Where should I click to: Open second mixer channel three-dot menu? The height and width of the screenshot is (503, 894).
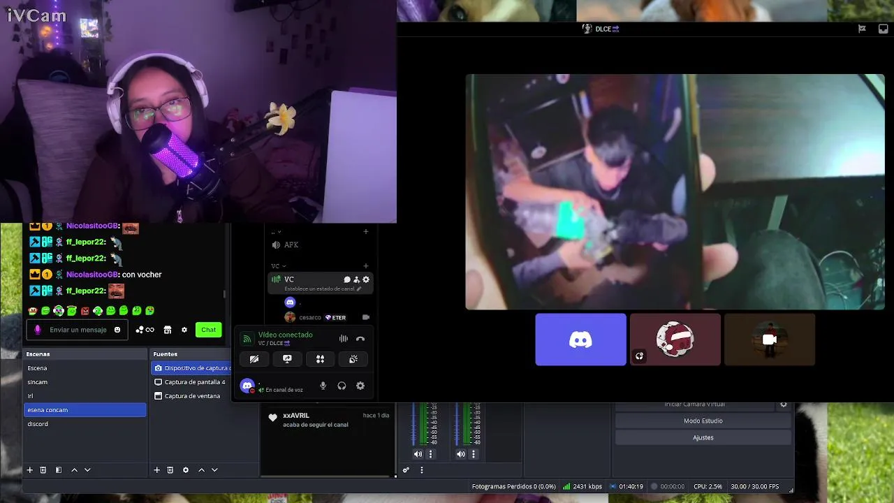(474, 454)
